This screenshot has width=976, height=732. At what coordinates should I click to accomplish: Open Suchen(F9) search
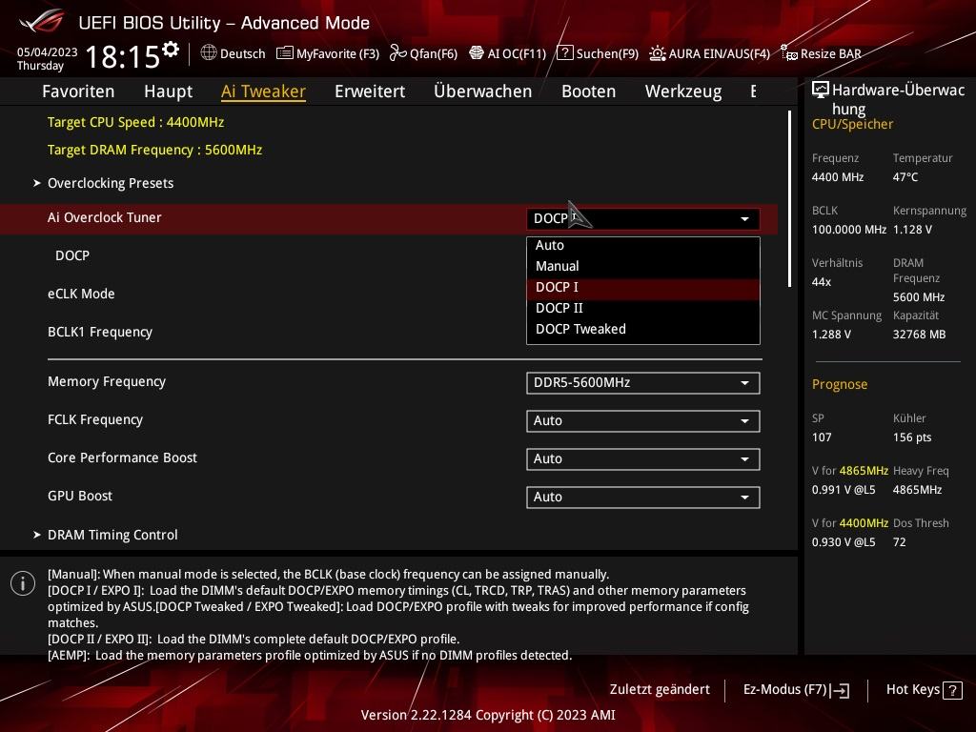click(x=607, y=53)
